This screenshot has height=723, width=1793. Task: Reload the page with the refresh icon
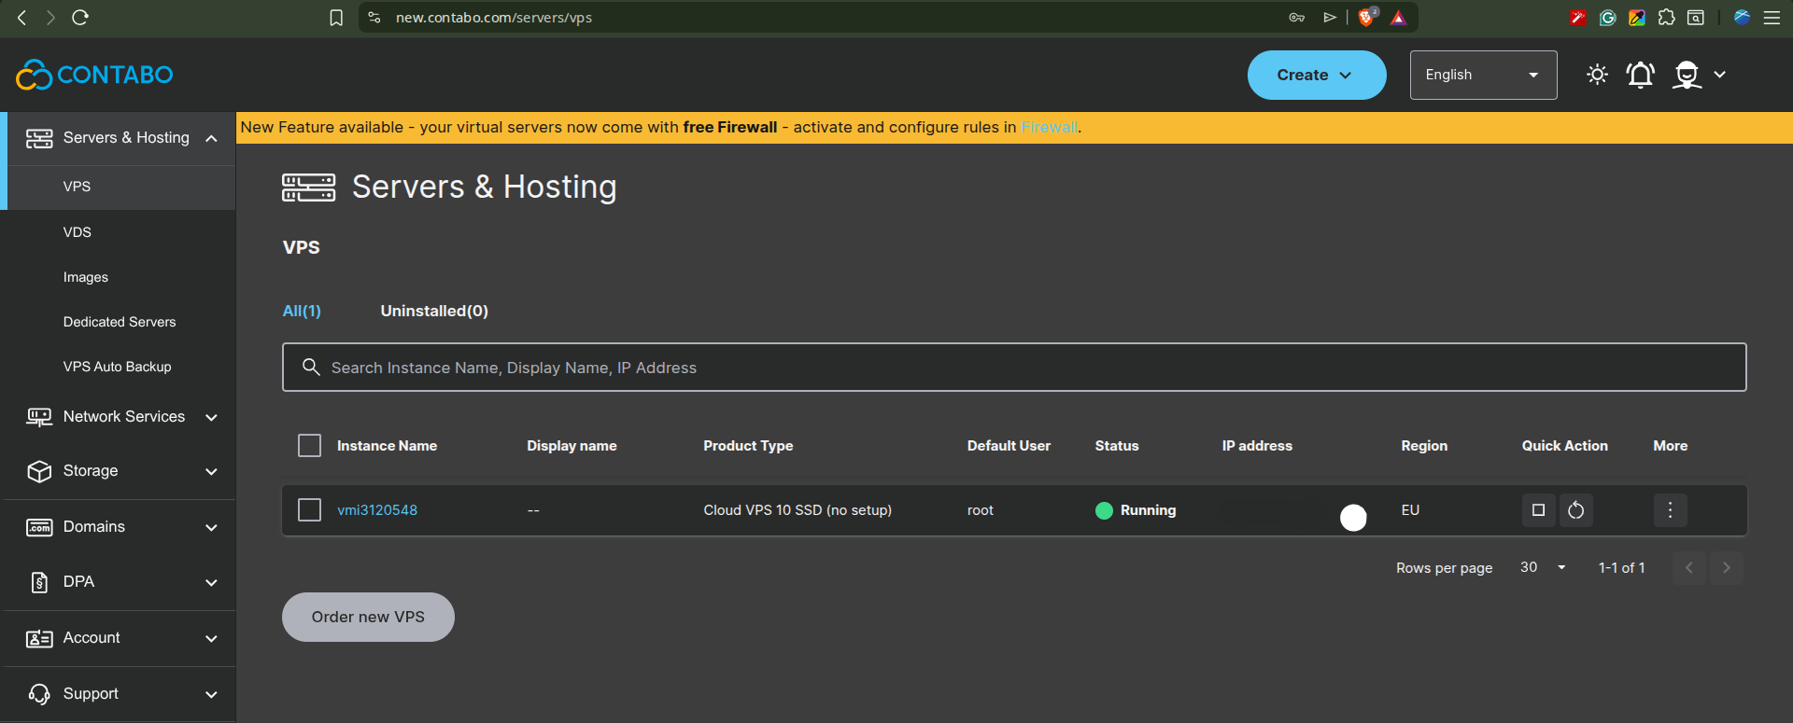[x=80, y=18]
